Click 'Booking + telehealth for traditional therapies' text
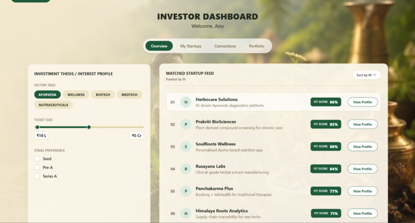 coord(234,194)
